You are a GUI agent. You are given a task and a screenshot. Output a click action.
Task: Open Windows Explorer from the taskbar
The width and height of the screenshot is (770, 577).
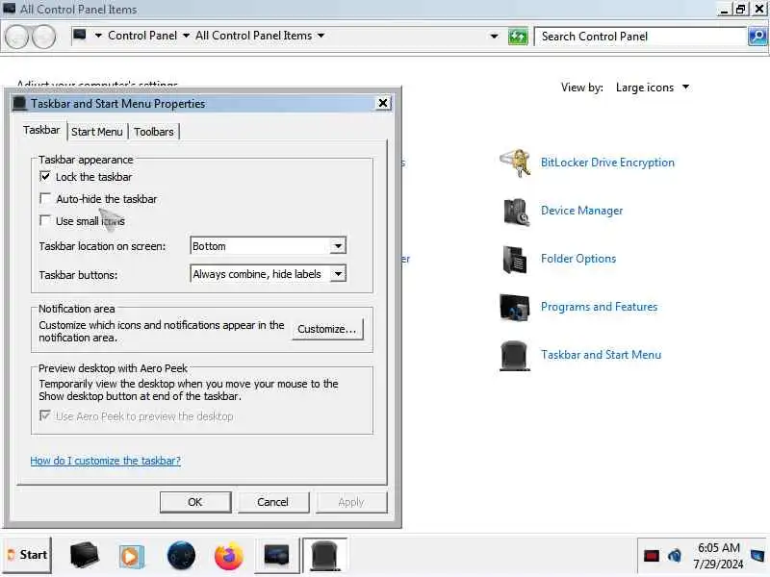84,556
